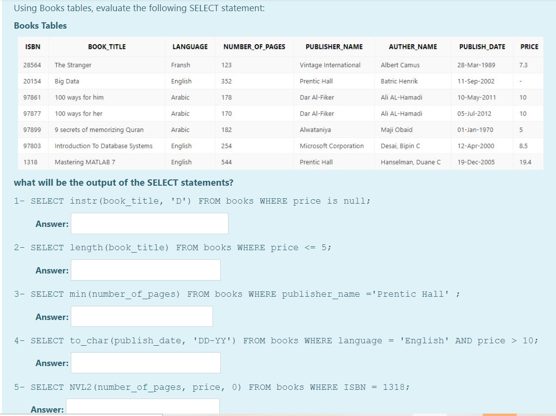Select the NUMBER_OF_PAGES column header
The image size is (556, 416).
pos(253,47)
